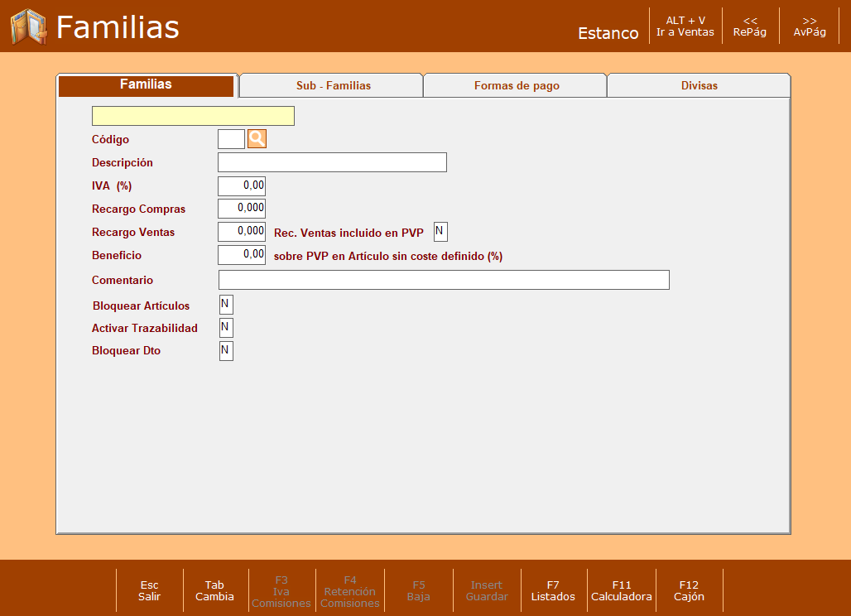This screenshot has width=851, height=616.
Task: Focus the Código input field
Action: tap(231, 139)
